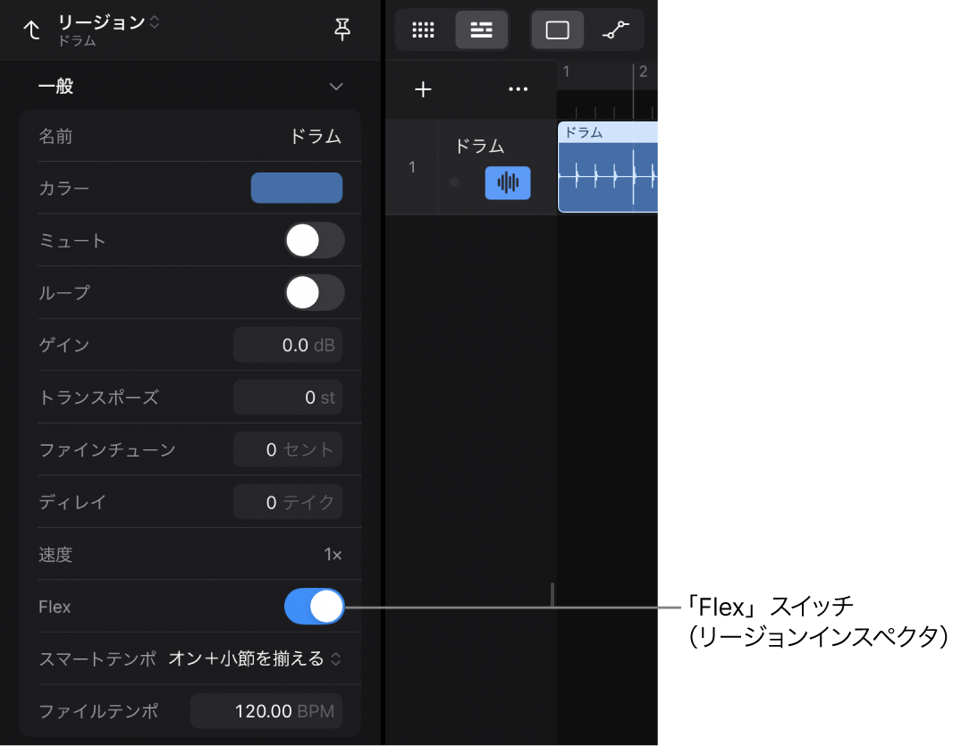
Task: Click the ドラム track audio waveform icon
Action: point(508,182)
